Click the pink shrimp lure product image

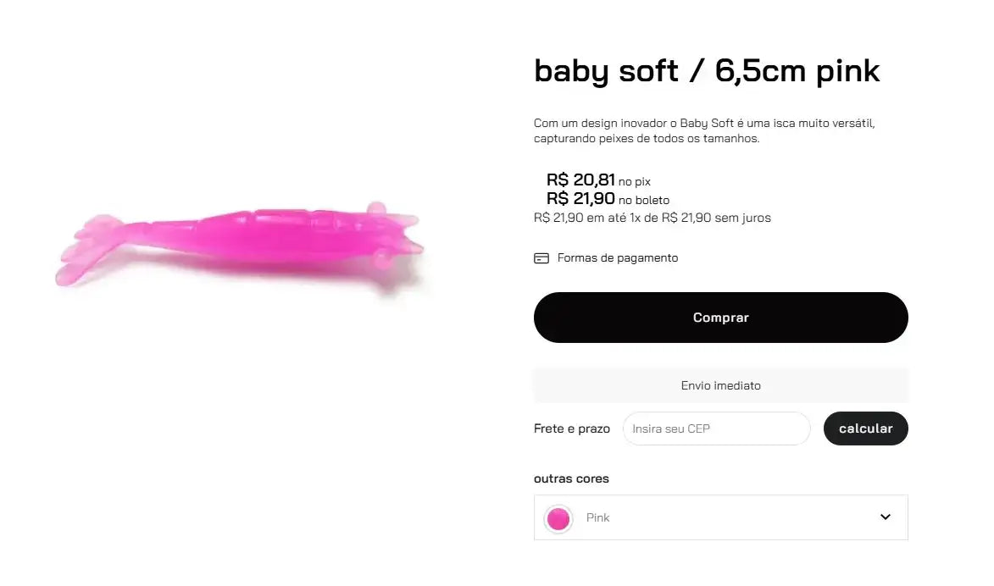[x=240, y=242]
